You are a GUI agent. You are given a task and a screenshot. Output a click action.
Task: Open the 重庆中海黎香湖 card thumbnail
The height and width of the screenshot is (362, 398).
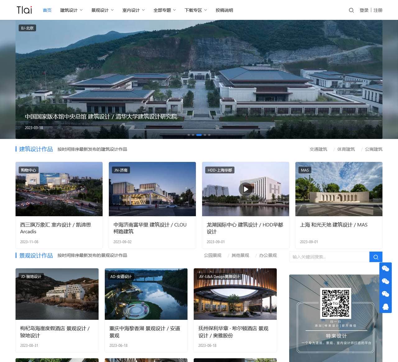tap(146, 294)
